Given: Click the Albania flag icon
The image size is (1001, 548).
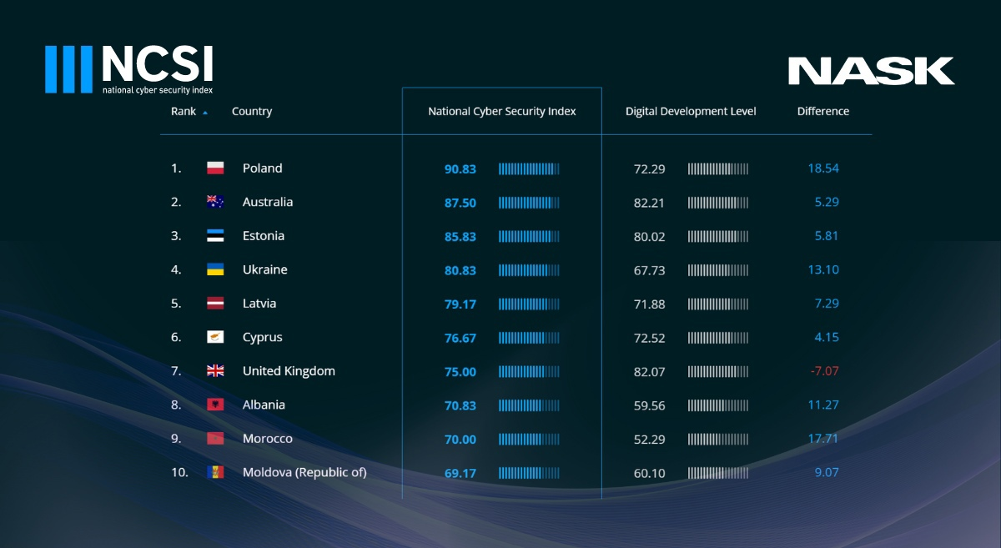Looking at the screenshot, I should tap(215, 405).
